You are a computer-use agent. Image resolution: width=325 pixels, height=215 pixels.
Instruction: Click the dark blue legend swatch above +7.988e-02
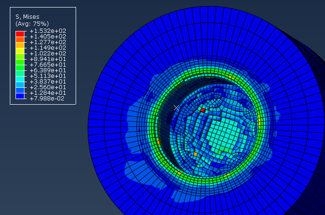click(20, 96)
